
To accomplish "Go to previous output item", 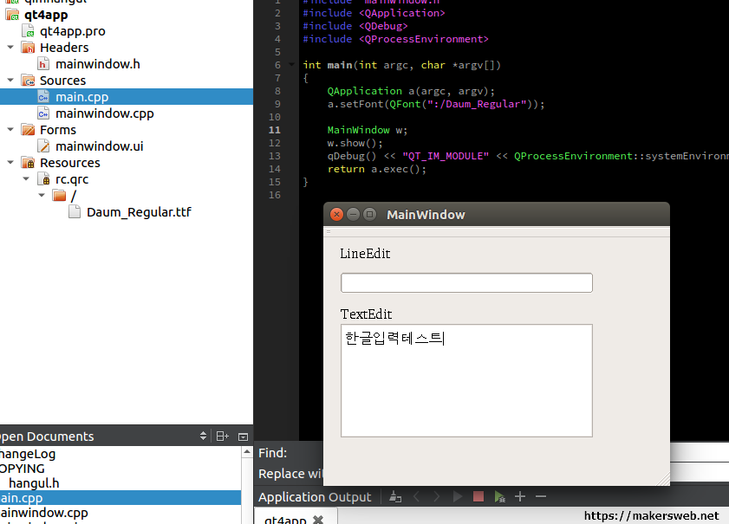I will click(417, 496).
